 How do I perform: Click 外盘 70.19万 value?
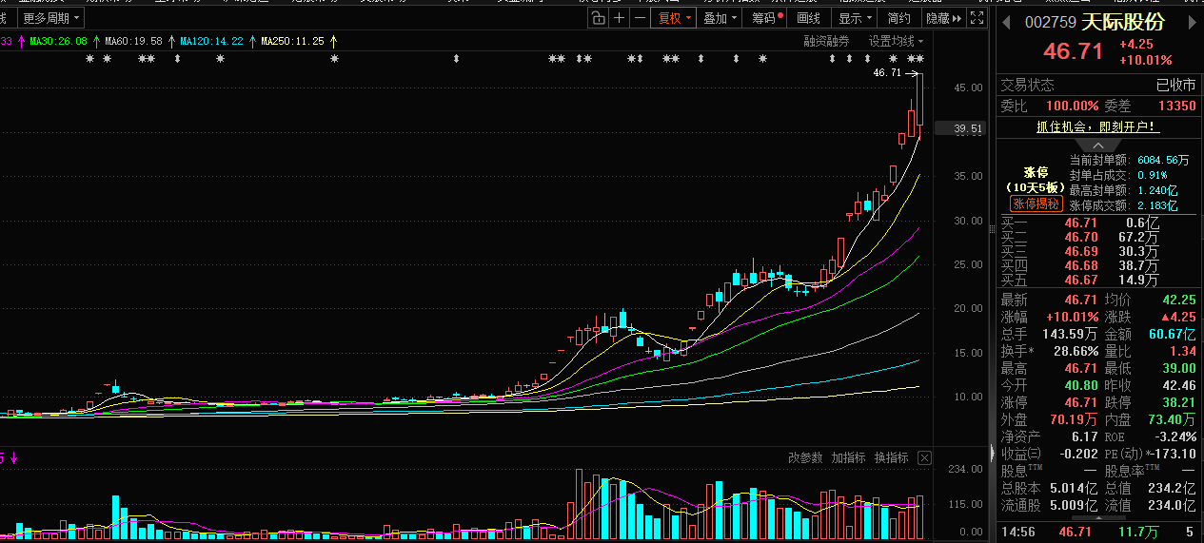click(x=1075, y=419)
